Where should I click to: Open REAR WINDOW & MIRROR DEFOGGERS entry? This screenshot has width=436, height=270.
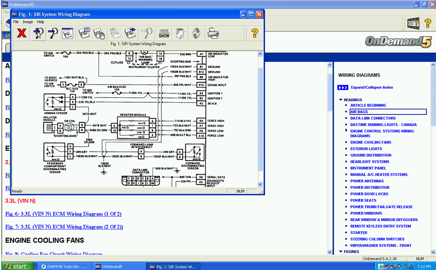click(384, 220)
